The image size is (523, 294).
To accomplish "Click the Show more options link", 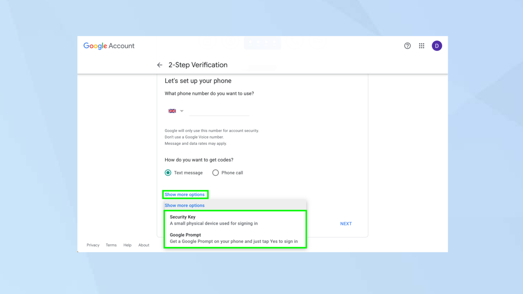I will [185, 194].
